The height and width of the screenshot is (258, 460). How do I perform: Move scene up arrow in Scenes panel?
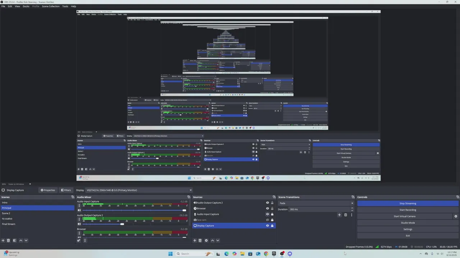click(x=20, y=240)
